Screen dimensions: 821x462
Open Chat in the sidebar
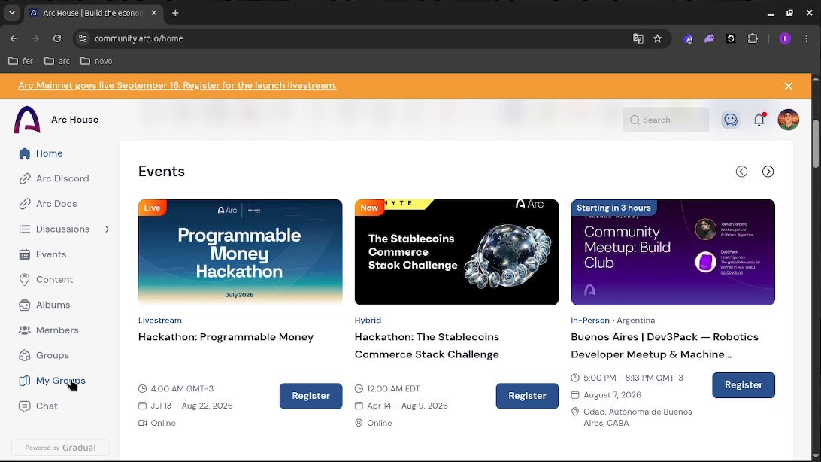point(38,406)
